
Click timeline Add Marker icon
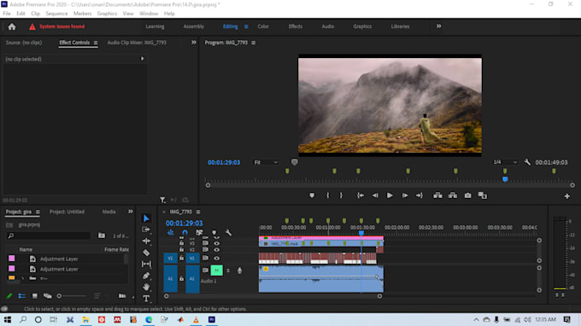click(x=214, y=233)
